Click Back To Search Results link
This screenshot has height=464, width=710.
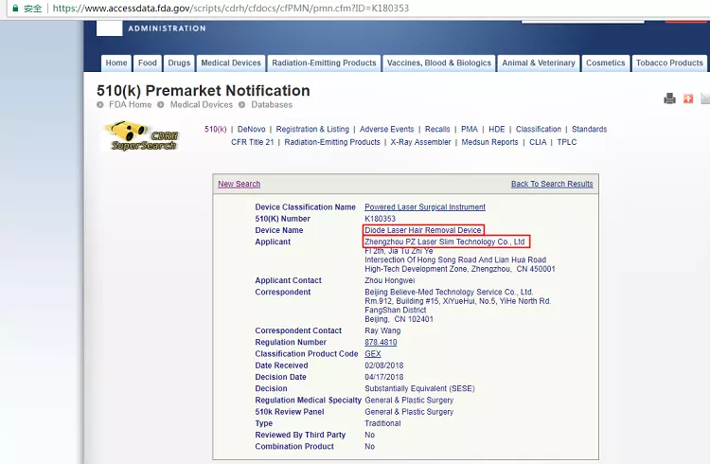552,184
